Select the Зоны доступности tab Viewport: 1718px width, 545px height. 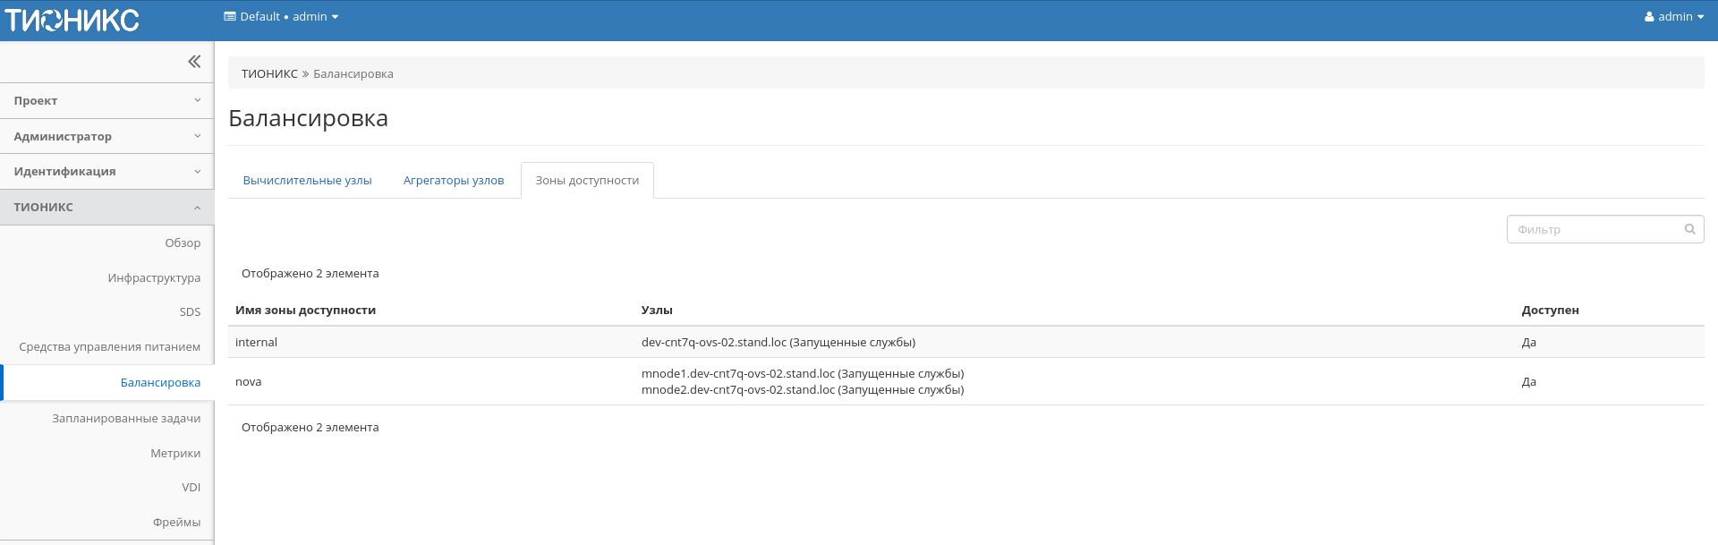(587, 181)
